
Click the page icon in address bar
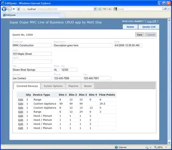tap(19, 9)
